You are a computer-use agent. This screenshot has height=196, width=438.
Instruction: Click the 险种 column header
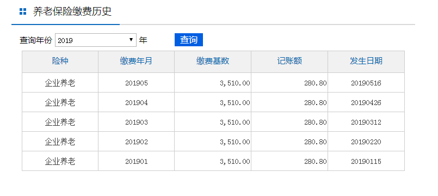(x=60, y=61)
